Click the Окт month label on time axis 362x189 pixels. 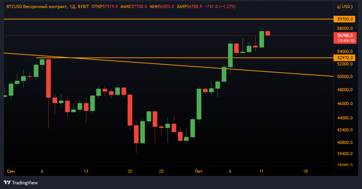pos(198,171)
